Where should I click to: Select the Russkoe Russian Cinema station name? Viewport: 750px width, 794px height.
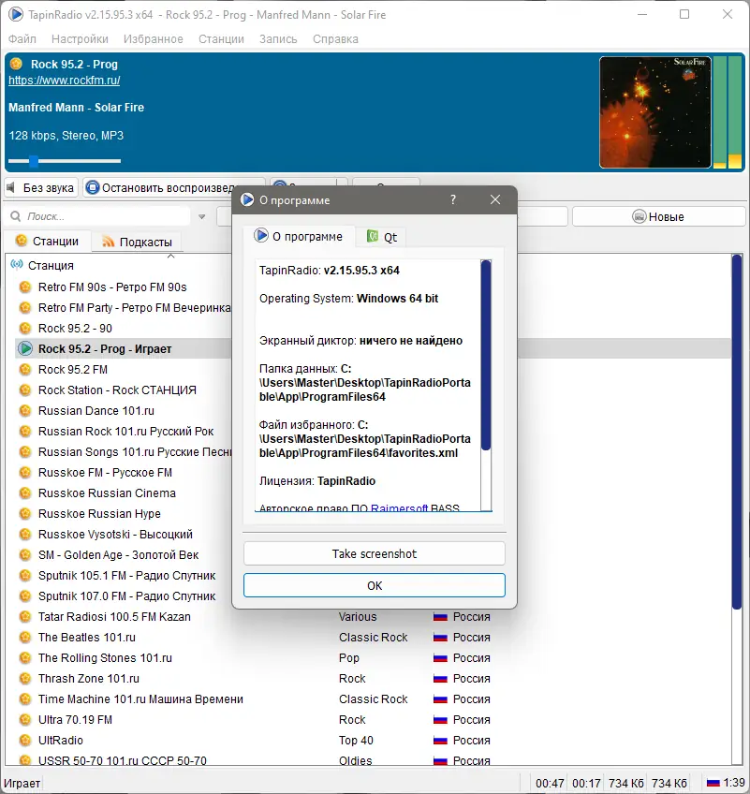tap(107, 493)
